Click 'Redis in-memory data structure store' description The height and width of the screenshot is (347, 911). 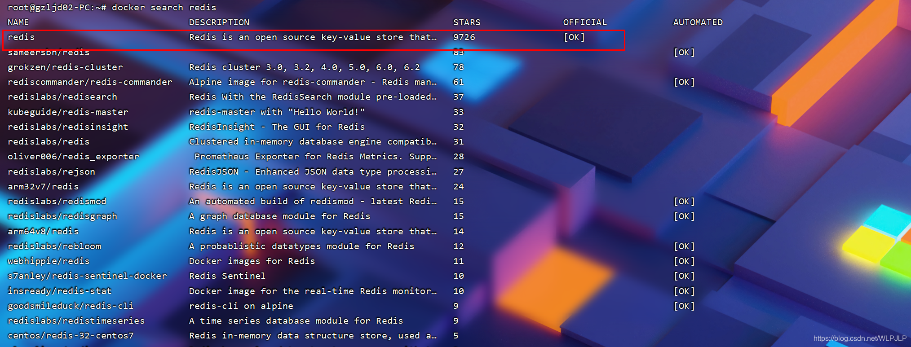(313, 336)
